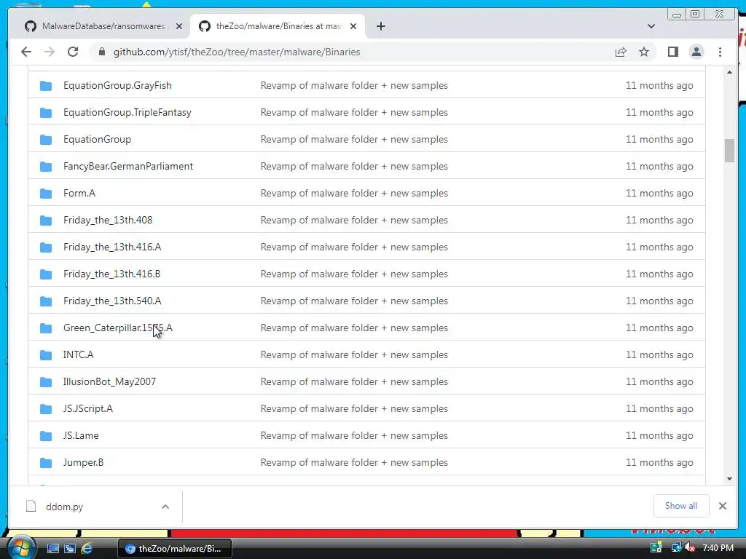
Task: Open commit message for EquationGroup.GrayFish row
Action: pyautogui.click(x=354, y=86)
